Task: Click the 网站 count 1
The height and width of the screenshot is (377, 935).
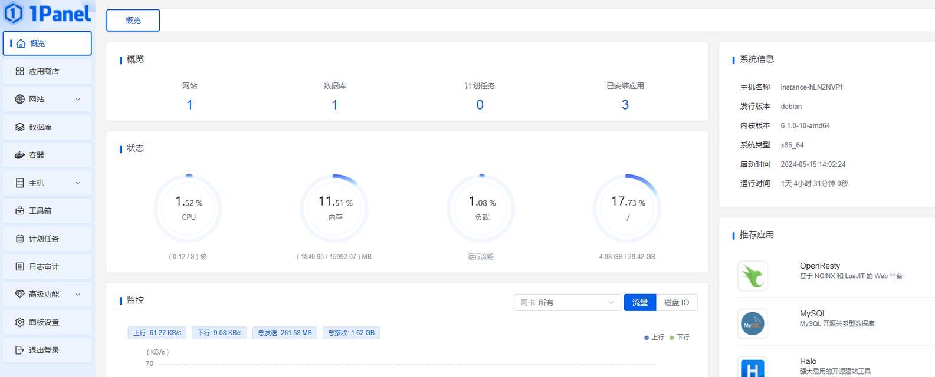Action: (189, 105)
